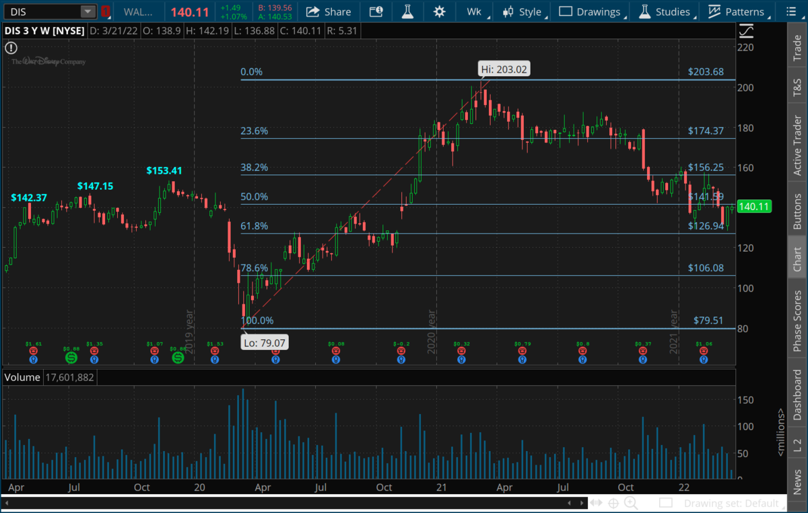Click the info icon above company logo
The width and height of the screenshot is (808, 513).
pos(11,48)
